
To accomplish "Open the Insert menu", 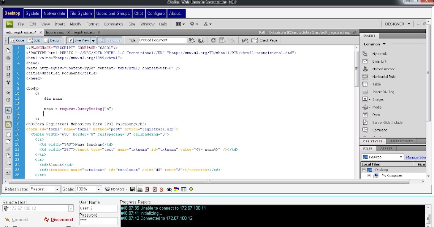I will pos(60,24).
